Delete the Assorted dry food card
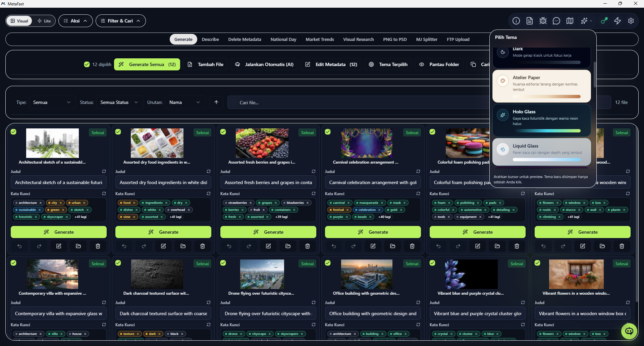 tap(203, 246)
